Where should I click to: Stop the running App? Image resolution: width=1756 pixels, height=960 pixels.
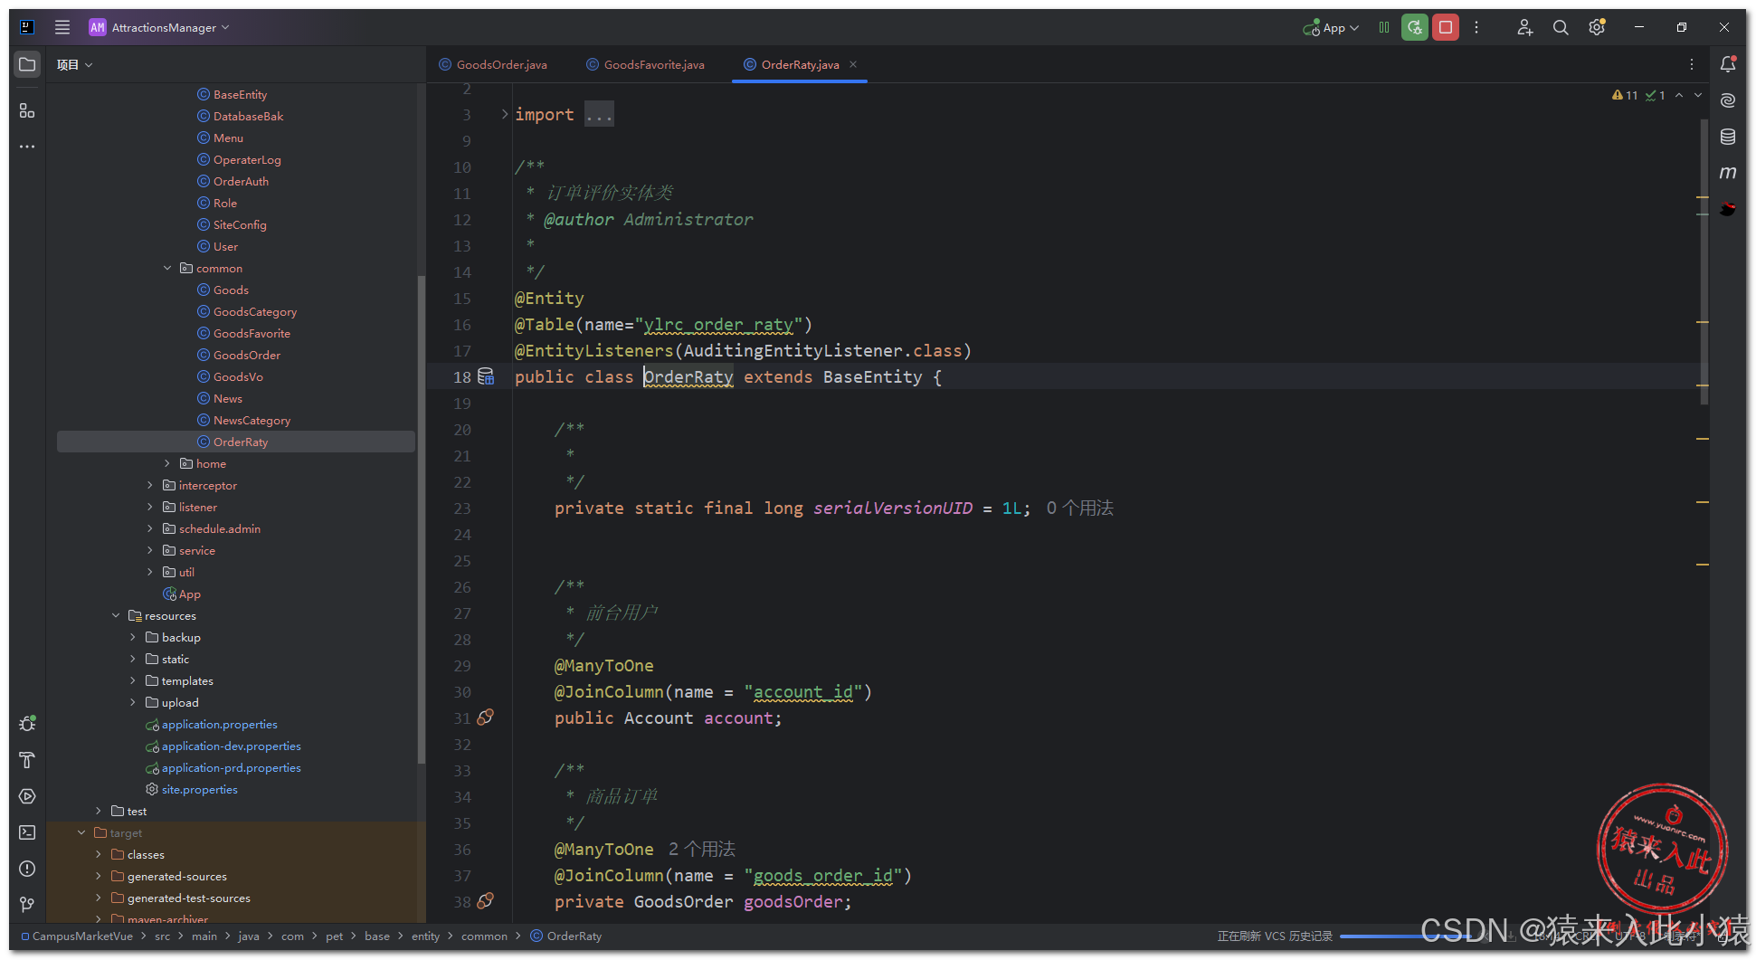coord(1446,27)
